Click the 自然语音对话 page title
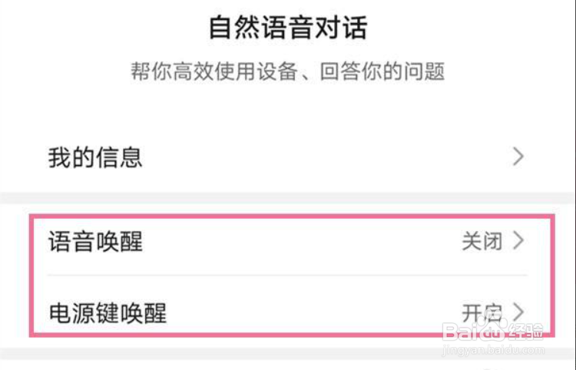 [x=288, y=28]
